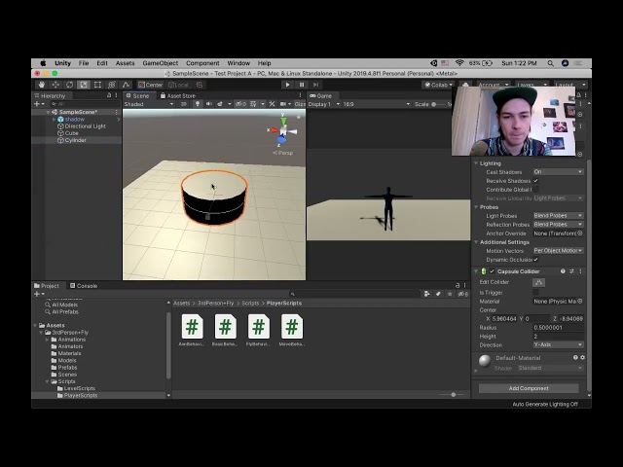Viewport: 623px width, 467px height.
Task: Toggle hidden objects visibility in Scene
Action: (240, 104)
